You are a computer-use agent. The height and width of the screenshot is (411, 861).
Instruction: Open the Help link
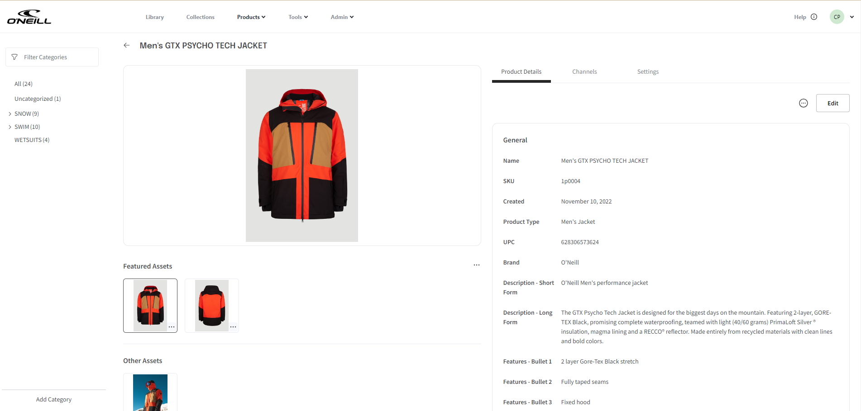point(800,17)
